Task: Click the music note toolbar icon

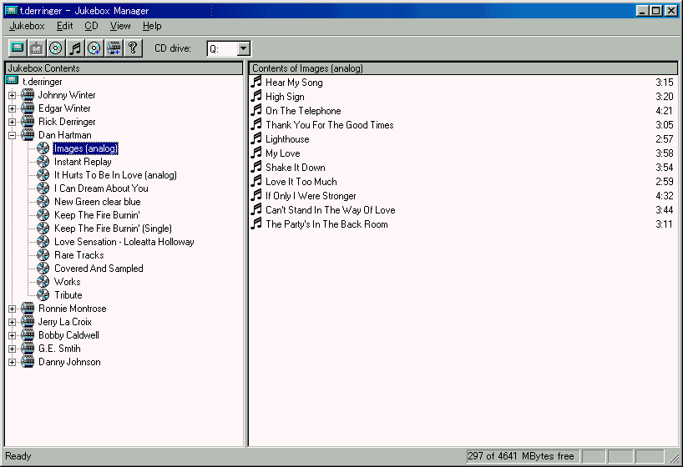Action: tap(75, 48)
